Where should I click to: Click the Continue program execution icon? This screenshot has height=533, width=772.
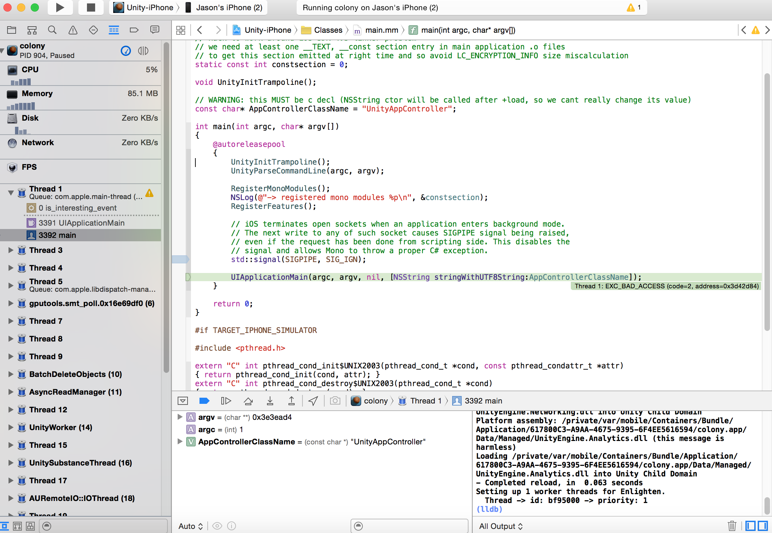pos(226,401)
